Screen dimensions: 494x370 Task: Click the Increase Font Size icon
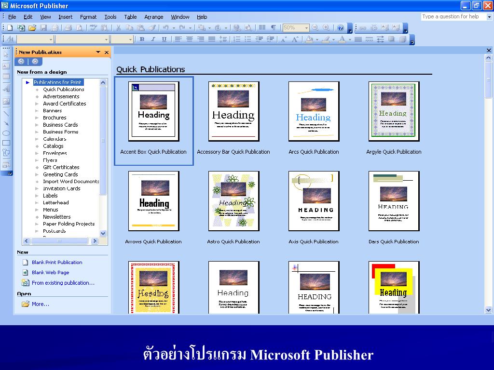295,40
